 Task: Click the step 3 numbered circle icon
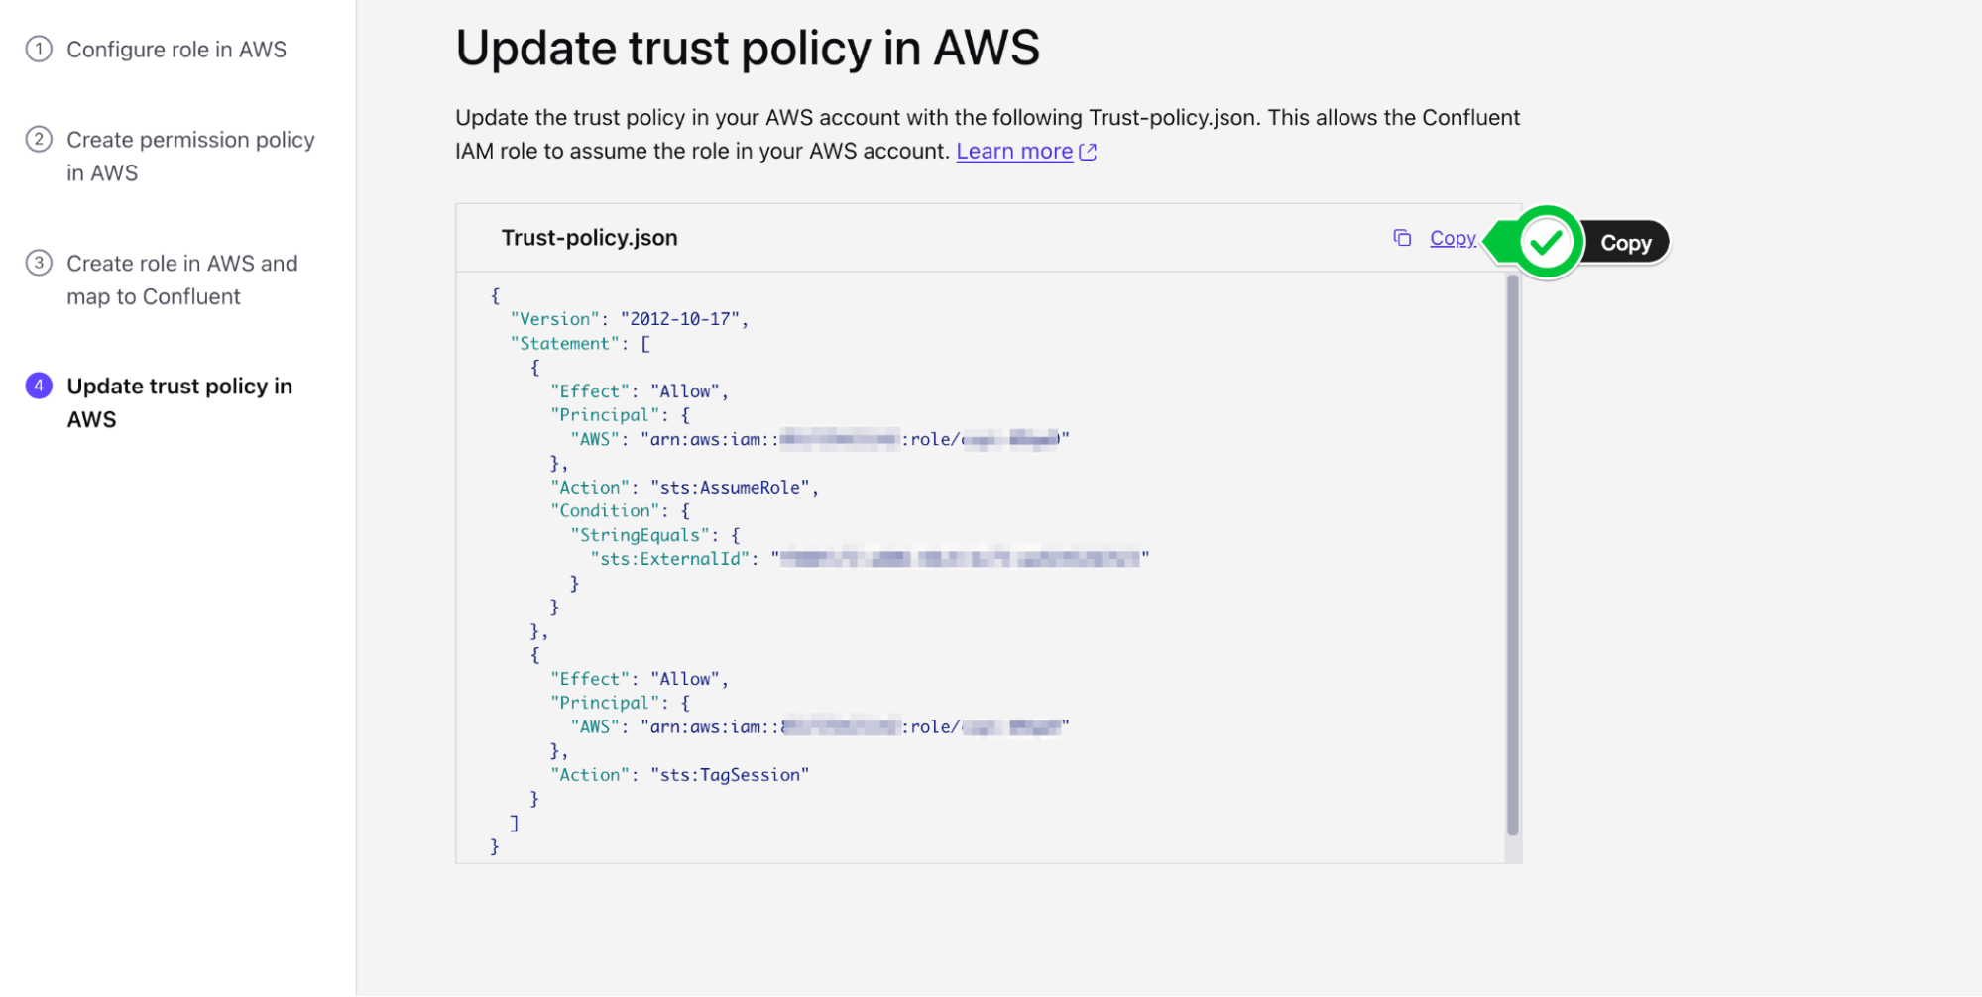coord(39,263)
